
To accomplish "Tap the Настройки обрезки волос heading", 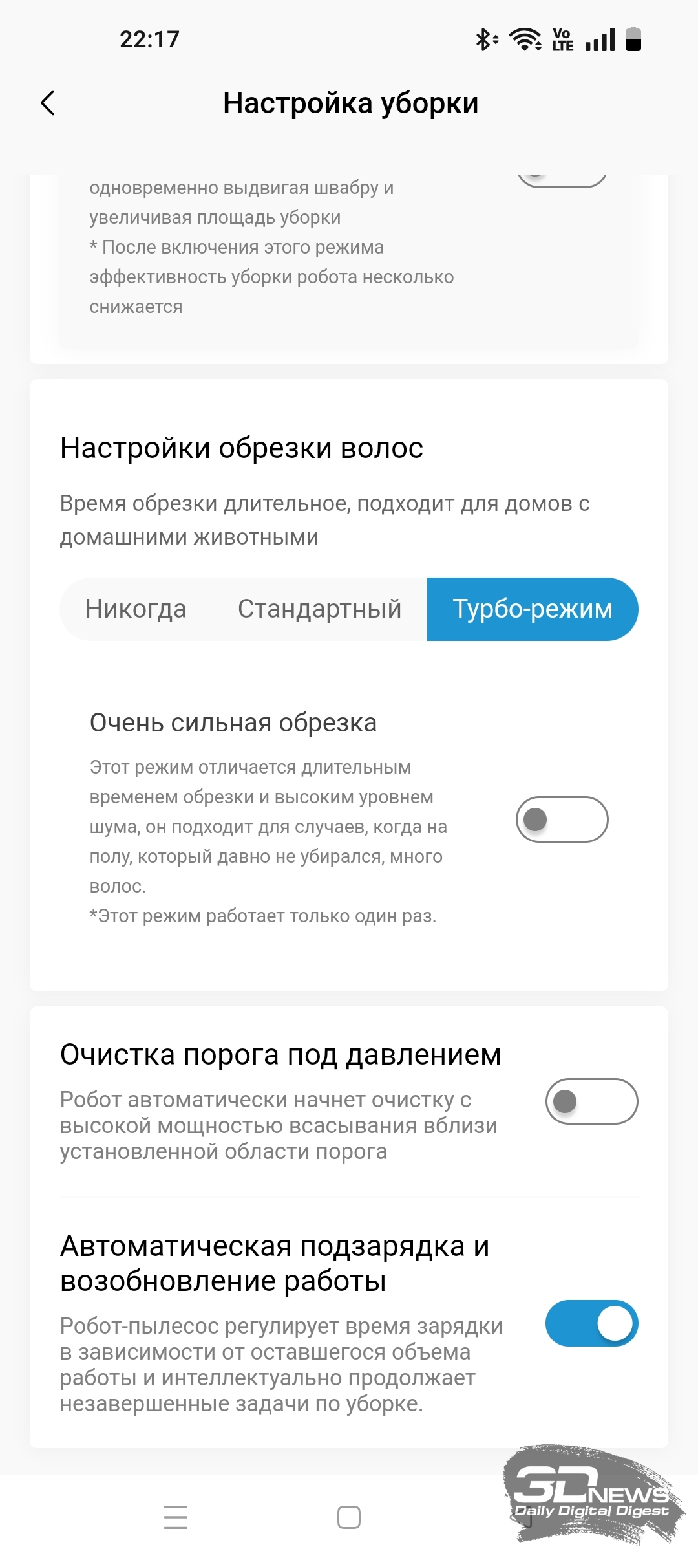I will click(242, 448).
